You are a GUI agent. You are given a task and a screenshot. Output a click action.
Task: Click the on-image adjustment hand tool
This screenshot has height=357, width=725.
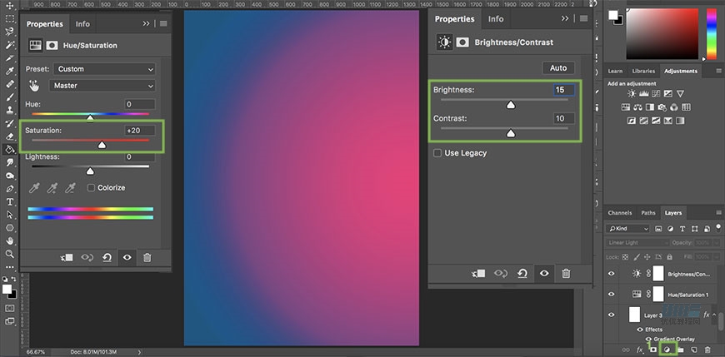tap(35, 85)
